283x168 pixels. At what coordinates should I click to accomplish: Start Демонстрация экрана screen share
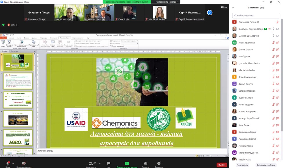coord(127,163)
